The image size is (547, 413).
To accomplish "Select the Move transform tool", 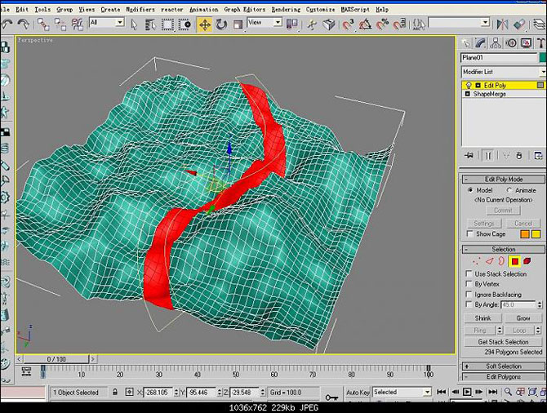I will point(204,24).
